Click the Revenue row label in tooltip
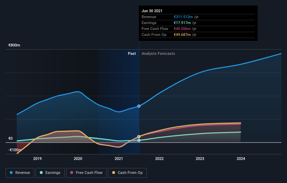Image resolution: width=287 pixels, height=183 pixels. [x=149, y=17]
